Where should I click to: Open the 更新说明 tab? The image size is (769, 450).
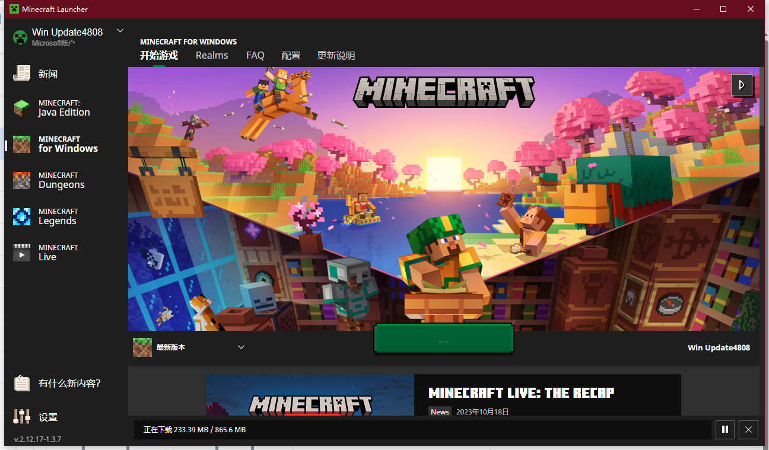pos(336,56)
